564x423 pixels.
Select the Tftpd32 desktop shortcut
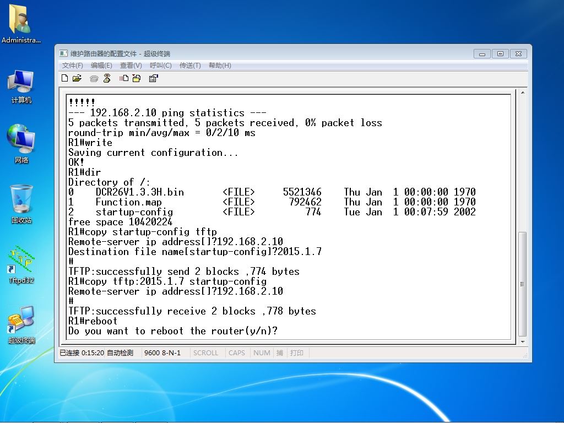point(21,264)
